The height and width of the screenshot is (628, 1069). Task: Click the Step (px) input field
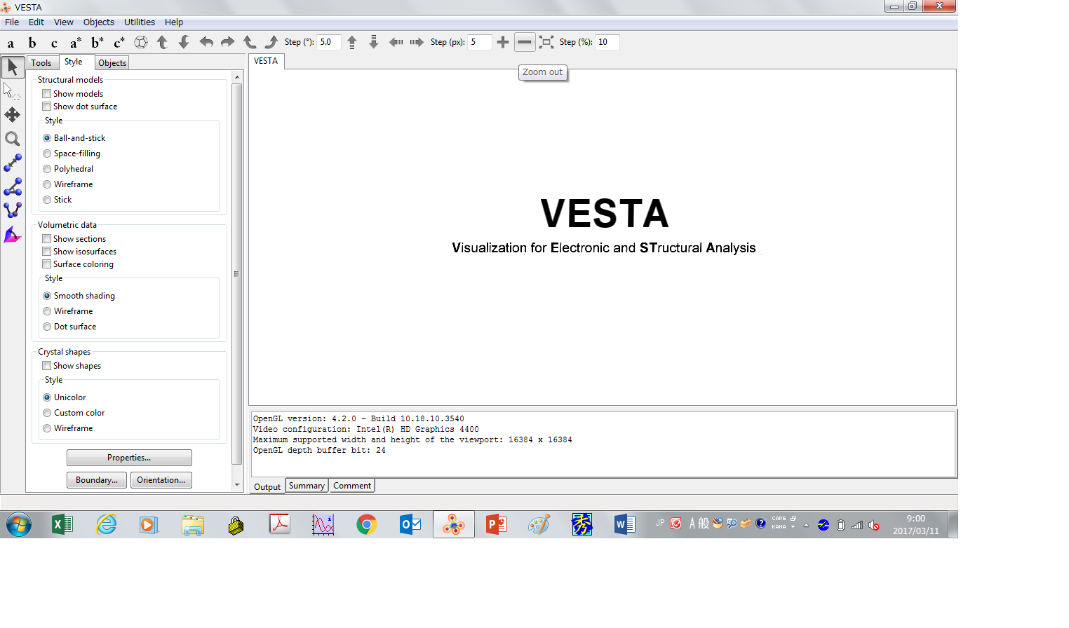480,42
